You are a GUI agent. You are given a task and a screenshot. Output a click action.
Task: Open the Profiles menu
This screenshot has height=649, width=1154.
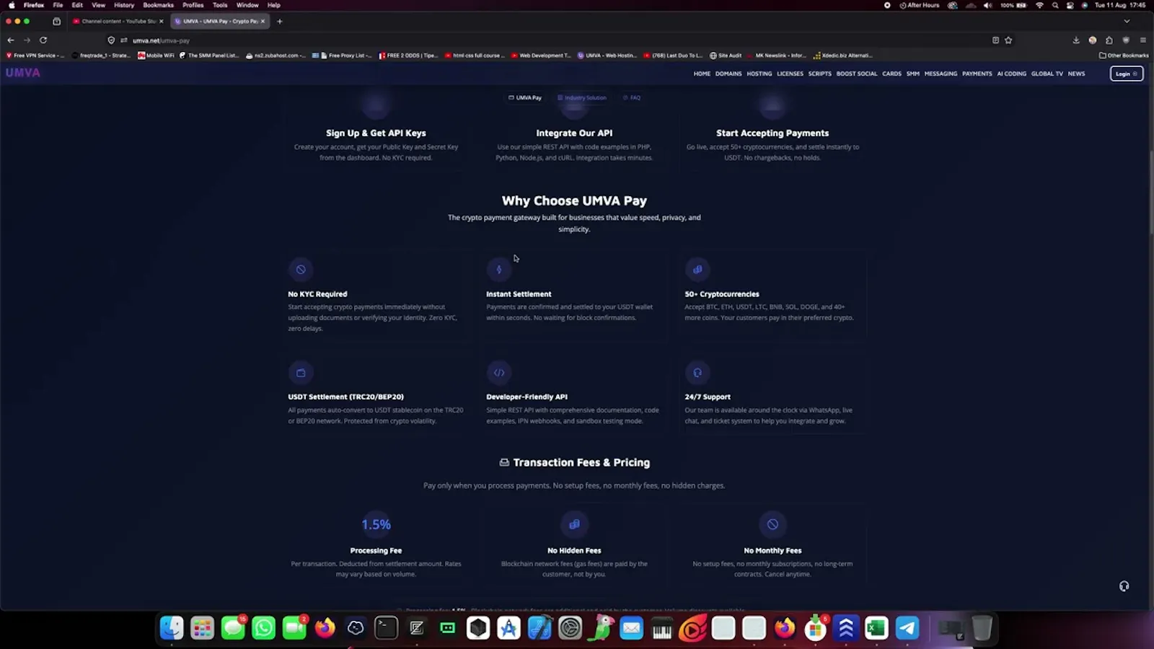pyautogui.click(x=193, y=5)
